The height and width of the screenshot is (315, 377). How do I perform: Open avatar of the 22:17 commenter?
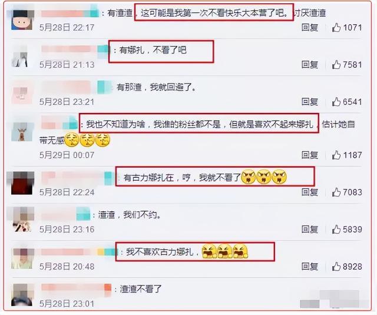pyautogui.click(x=22, y=19)
